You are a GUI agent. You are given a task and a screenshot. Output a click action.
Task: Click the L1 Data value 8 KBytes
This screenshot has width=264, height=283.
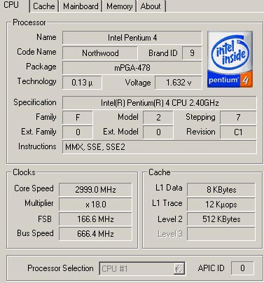click(221, 190)
